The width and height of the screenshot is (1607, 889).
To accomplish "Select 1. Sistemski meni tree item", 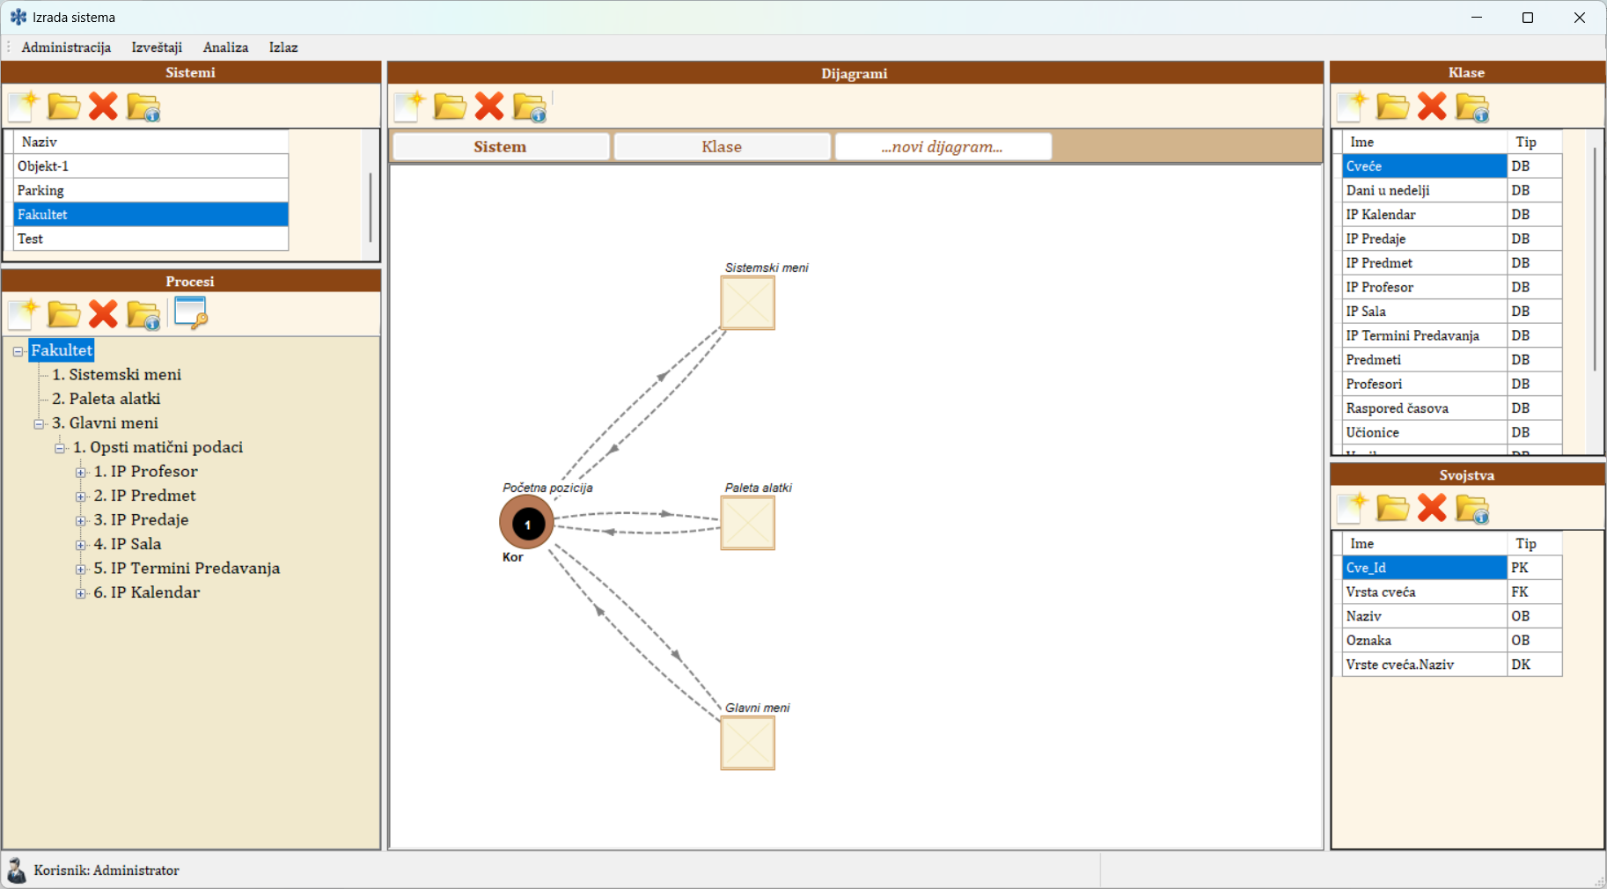I will pos(116,375).
